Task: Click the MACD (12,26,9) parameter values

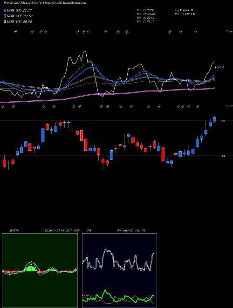Action: (x=61, y=231)
